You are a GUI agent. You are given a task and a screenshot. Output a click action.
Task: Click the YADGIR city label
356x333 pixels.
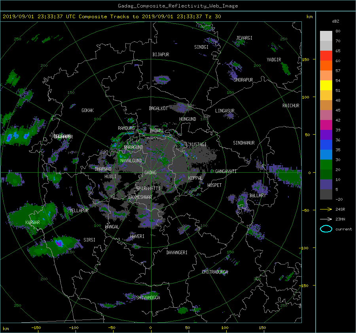[274, 60]
